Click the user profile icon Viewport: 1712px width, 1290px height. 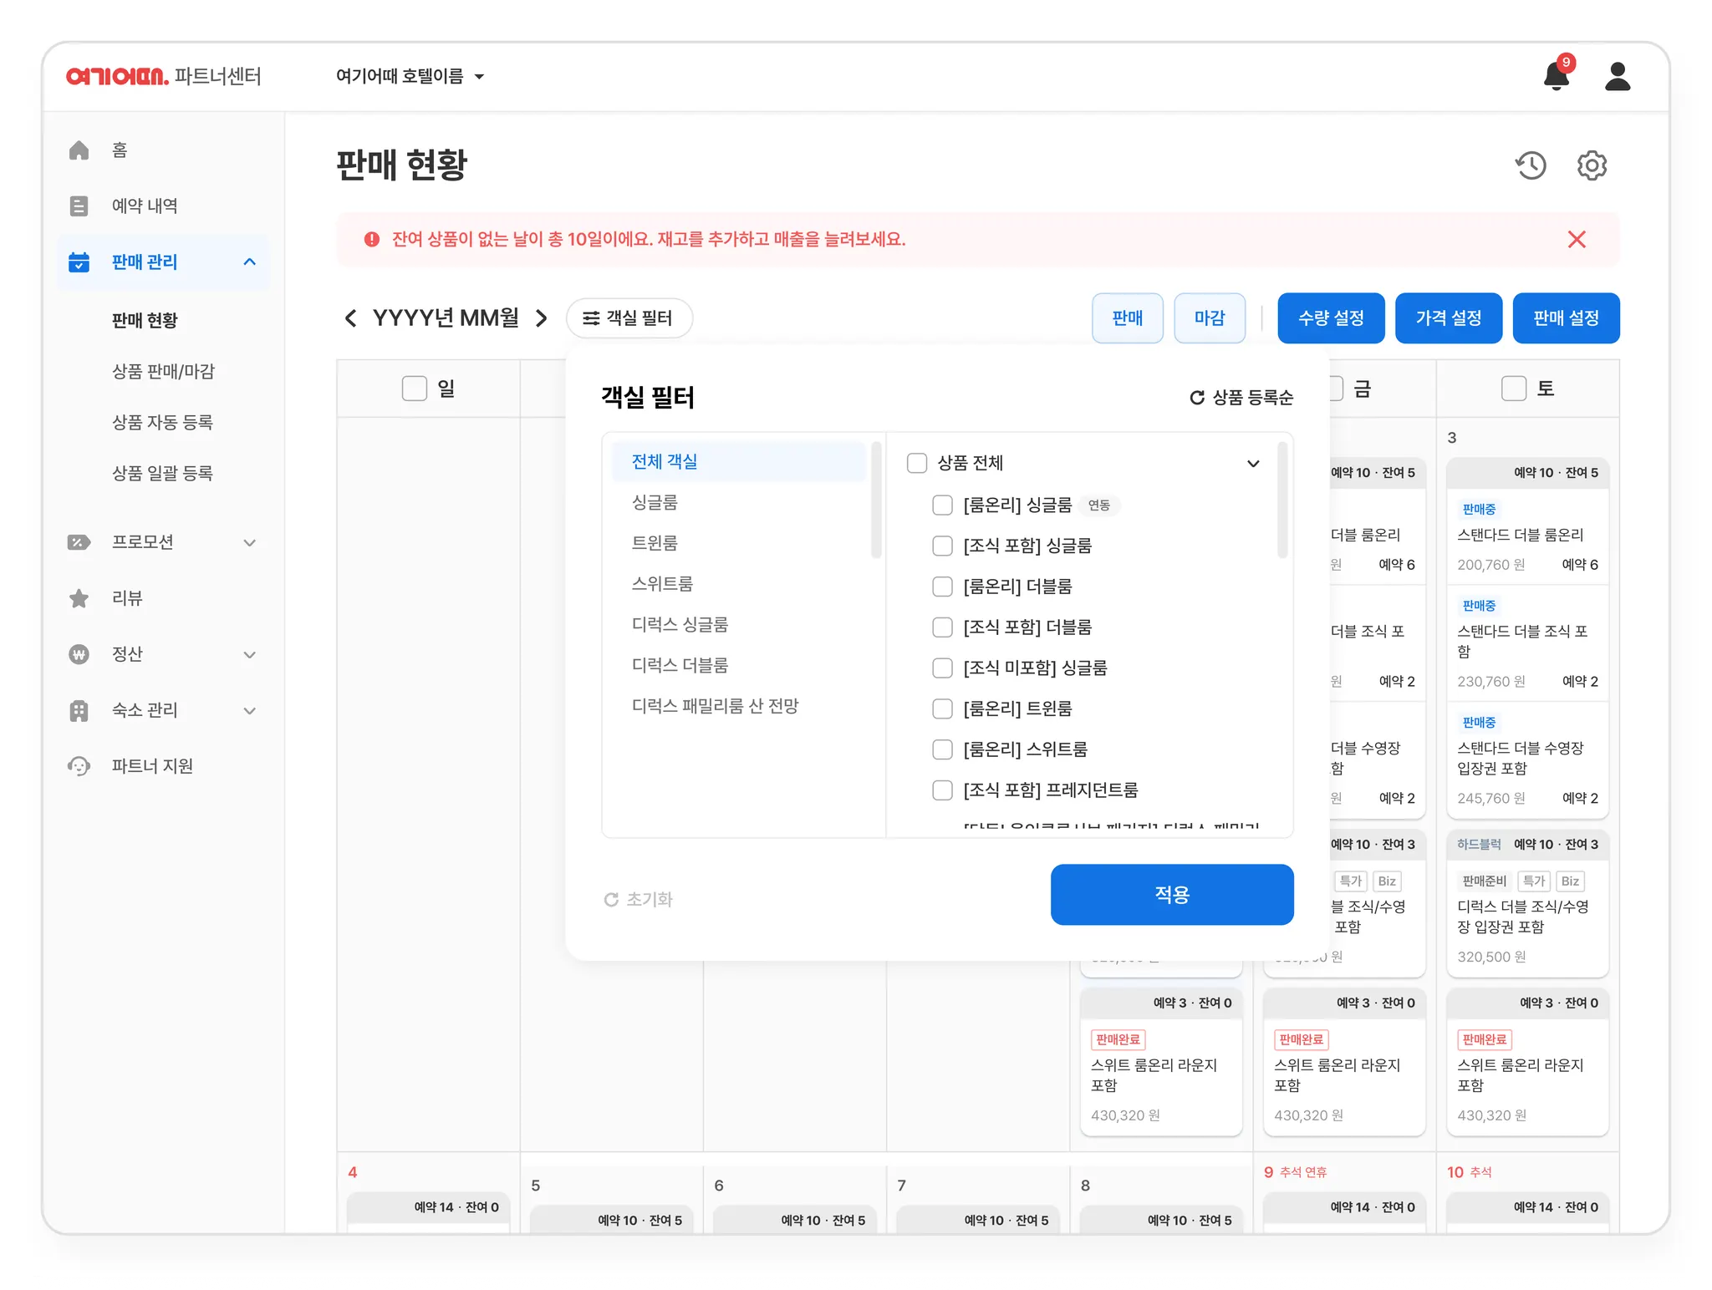pyautogui.click(x=1618, y=76)
